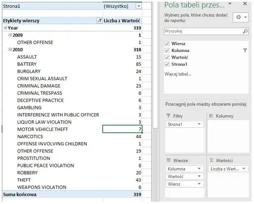Screen dimensions: 254x204
Task: Collapse the 2009 year group
Action: coord(10,35)
